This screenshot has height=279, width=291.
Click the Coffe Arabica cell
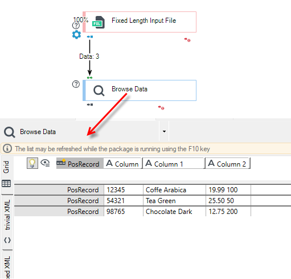pyautogui.click(x=174, y=190)
